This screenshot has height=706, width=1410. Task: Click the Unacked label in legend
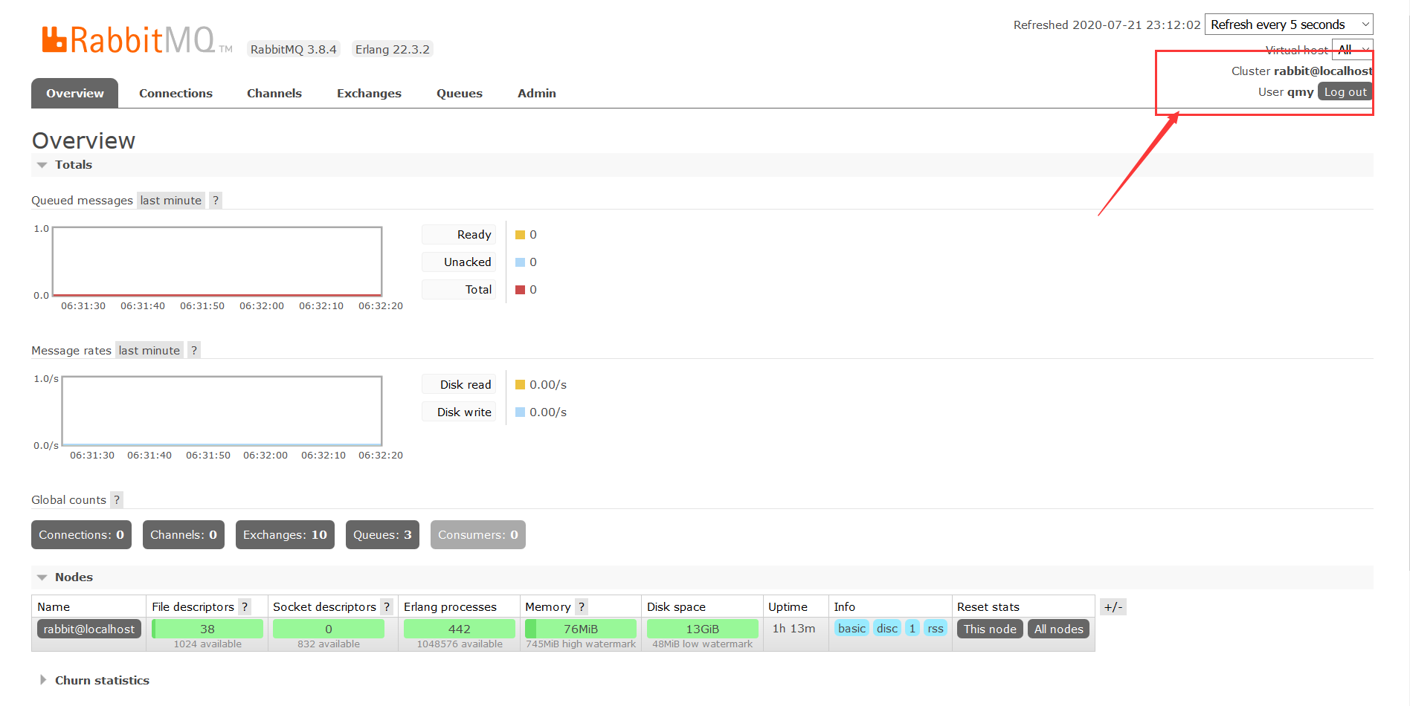point(459,262)
